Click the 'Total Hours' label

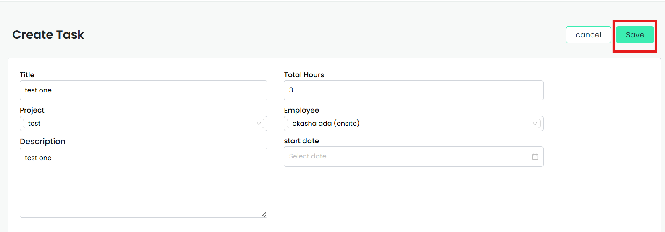(x=304, y=75)
